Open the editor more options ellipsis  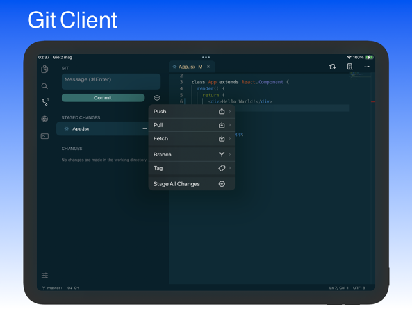click(367, 67)
